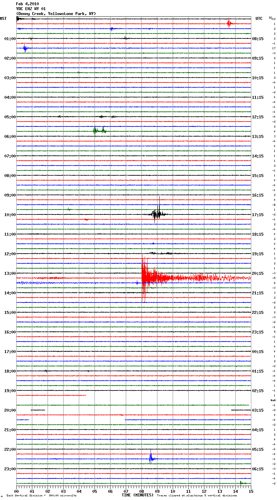Select the 08:00 MST time label
277x500 pixels.
(10, 176)
